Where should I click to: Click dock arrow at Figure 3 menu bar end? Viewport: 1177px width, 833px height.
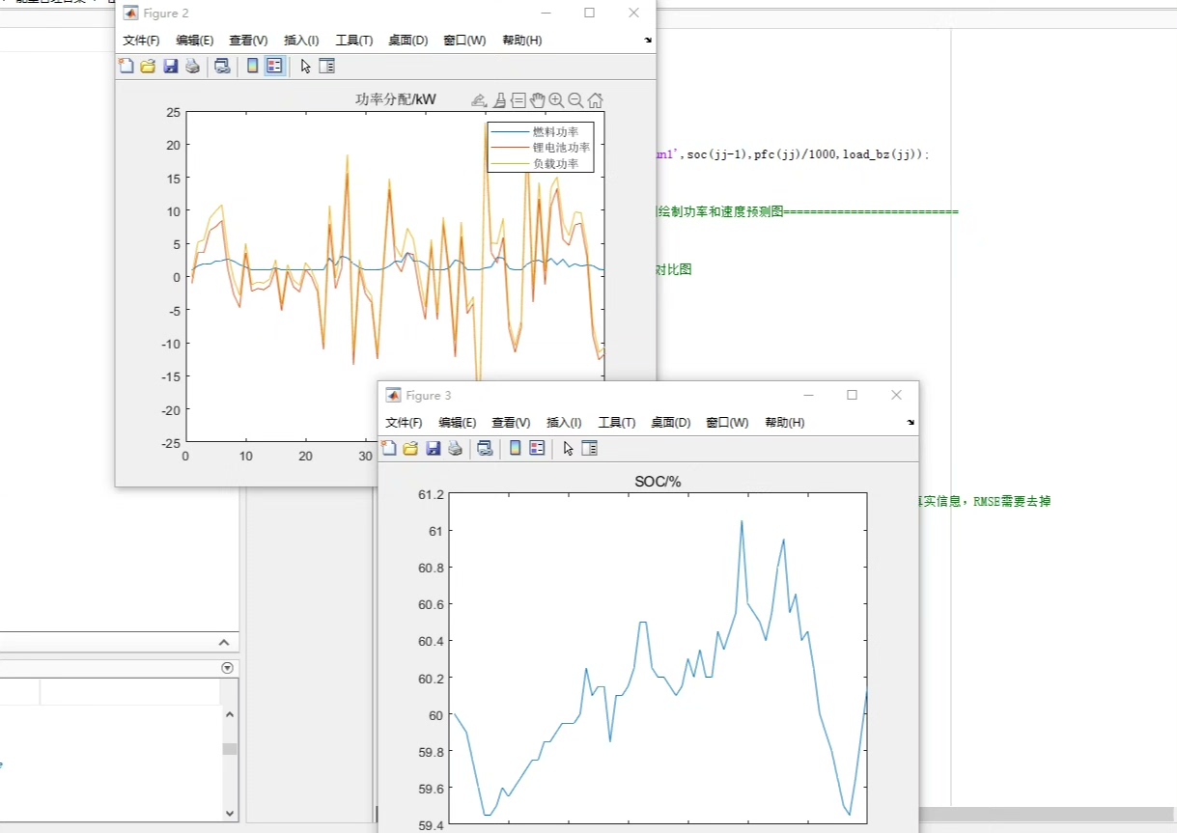click(911, 423)
